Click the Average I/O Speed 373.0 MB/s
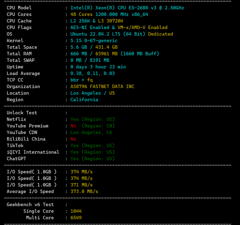240x225 pixels. pyautogui.click(x=85, y=191)
